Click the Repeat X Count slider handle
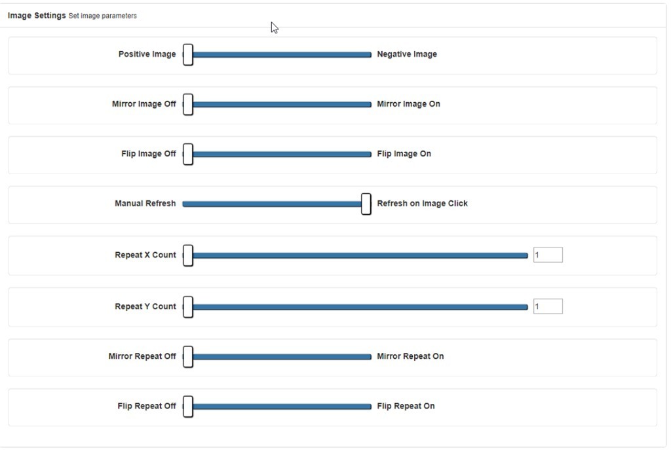This screenshot has width=671, height=457. click(x=188, y=255)
